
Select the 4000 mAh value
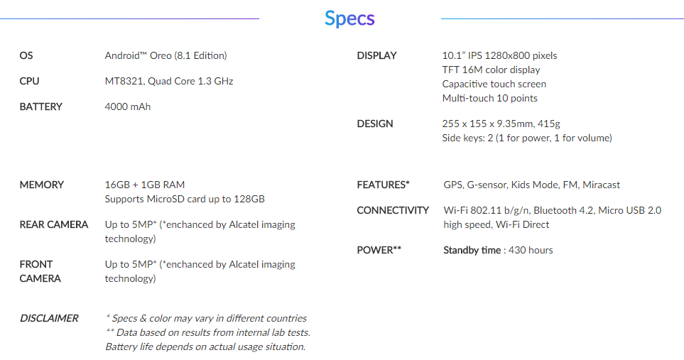point(128,107)
